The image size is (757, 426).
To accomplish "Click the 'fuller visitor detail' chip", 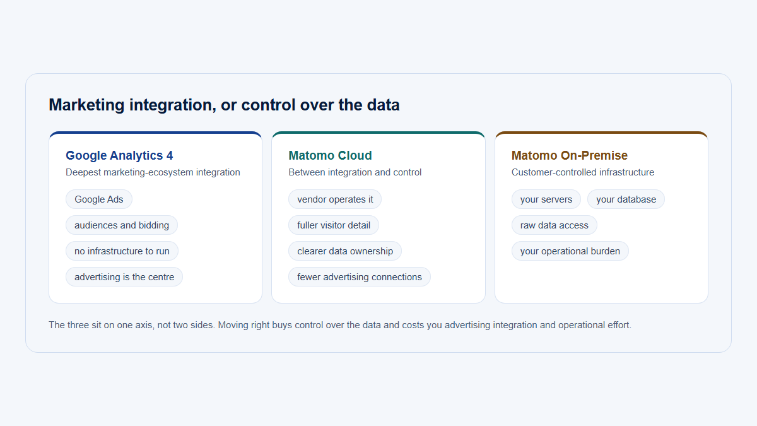I will tap(334, 225).
